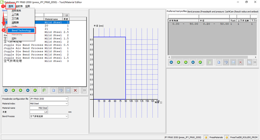Viewport: 260px width, 140px height.
Task: Go to first record in right profiles toolbar
Action: tap(171, 62)
